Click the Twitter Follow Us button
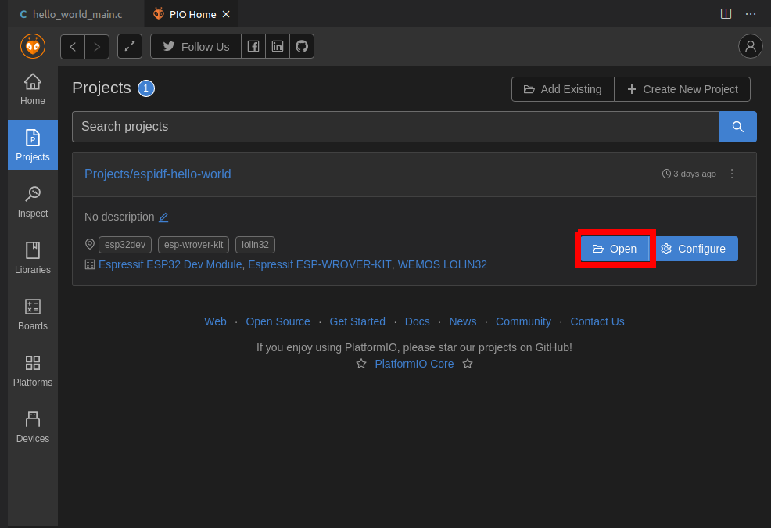771x528 pixels. pyautogui.click(x=195, y=46)
